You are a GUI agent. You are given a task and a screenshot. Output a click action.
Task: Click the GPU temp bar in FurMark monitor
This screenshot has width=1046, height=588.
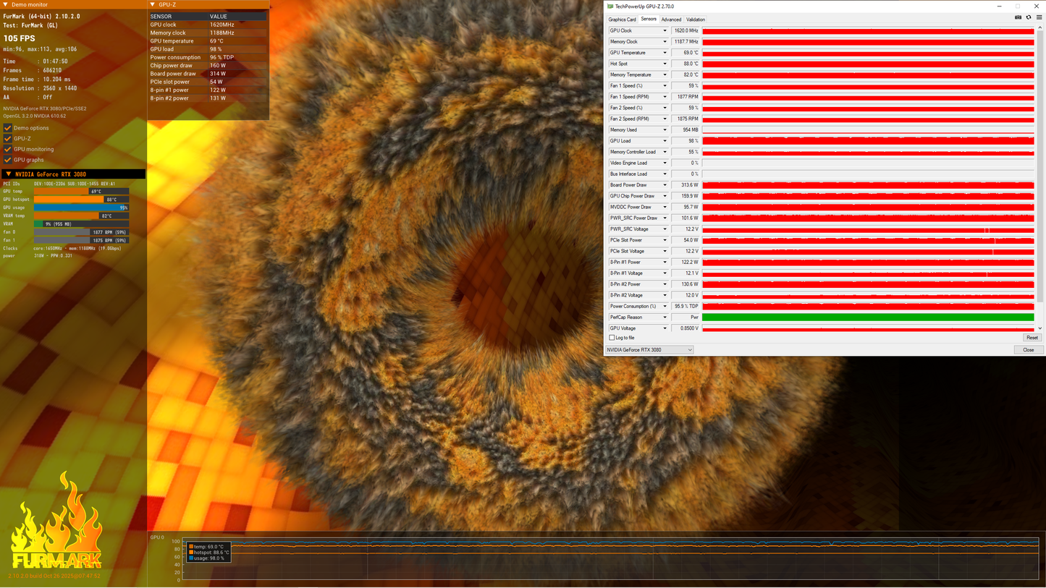pos(81,192)
